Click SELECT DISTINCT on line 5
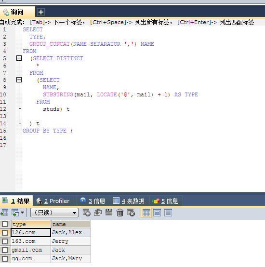The height and width of the screenshot is (267, 265). click(x=58, y=58)
